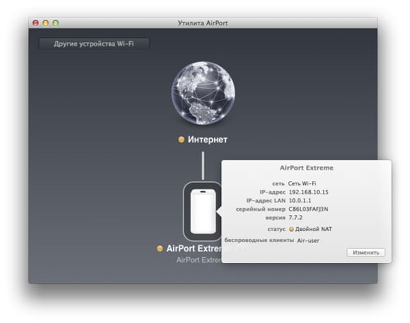Click the amber Двойной NAT status indicator

291,229
